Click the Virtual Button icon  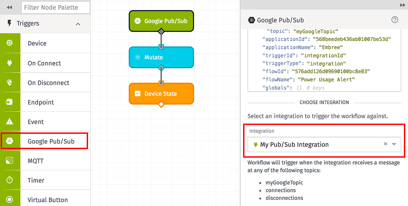(x=10, y=200)
